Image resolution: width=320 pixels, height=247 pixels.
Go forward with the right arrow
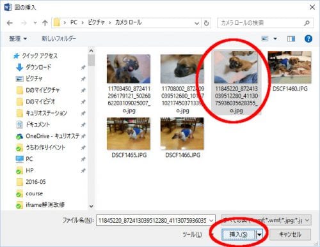tap(24, 23)
